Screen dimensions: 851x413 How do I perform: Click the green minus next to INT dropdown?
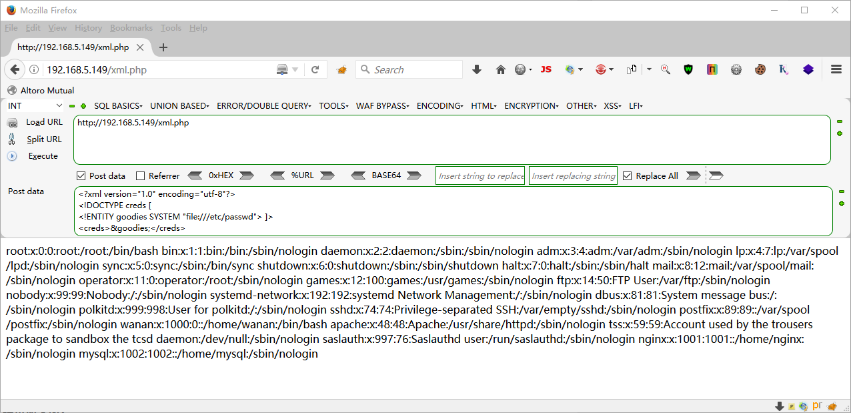[x=71, y=106]
